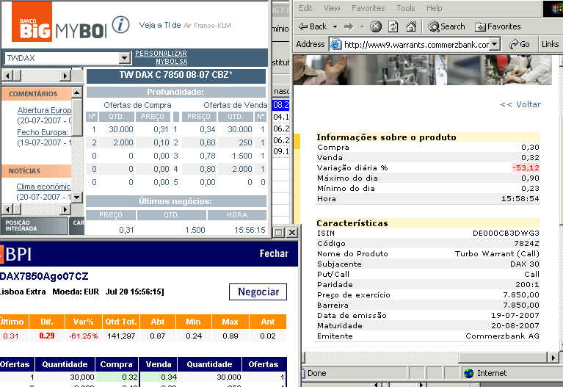Open the Favorites menu
The width and height of the screenshot is (563, 387).
[368, 8]
